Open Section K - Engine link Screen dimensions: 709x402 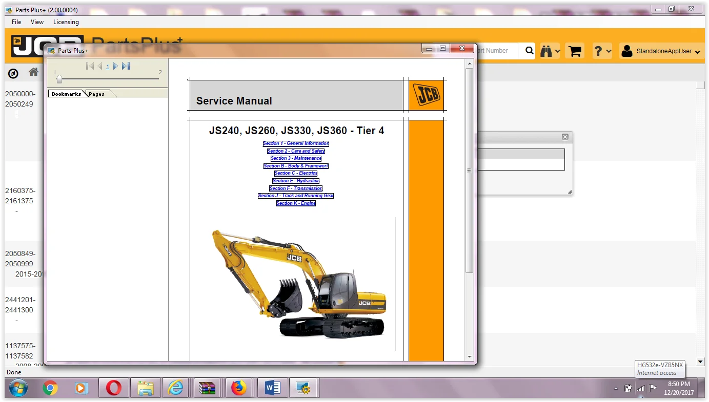(296, 203)
